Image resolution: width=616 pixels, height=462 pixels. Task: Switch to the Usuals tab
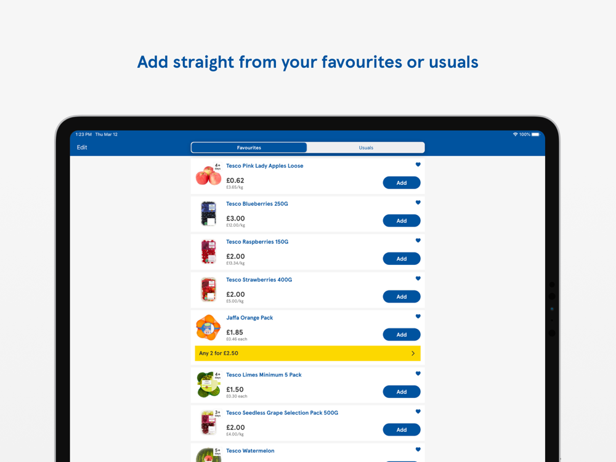point(366,148)
